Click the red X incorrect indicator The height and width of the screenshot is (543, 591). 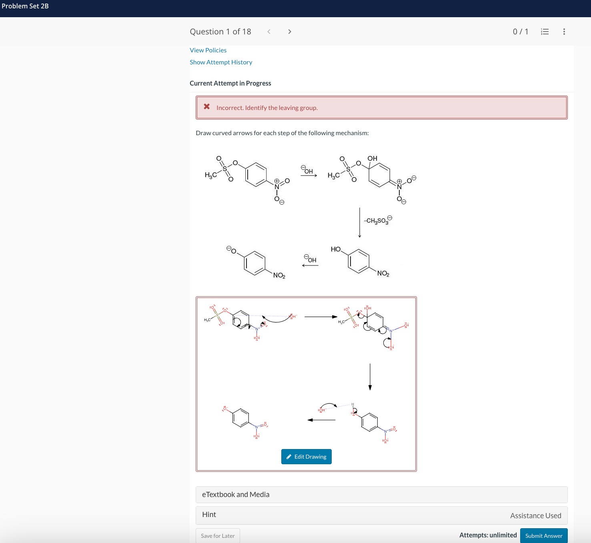tap(206, 106)
